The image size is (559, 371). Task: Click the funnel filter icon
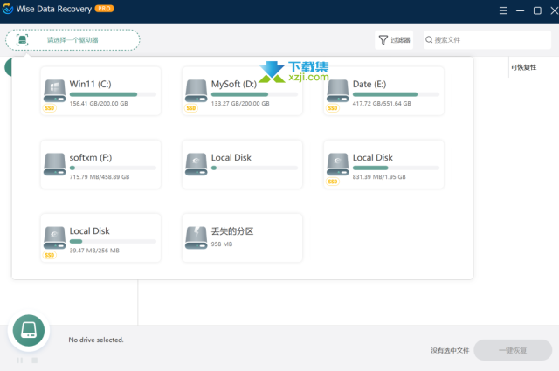pos(383,40)
